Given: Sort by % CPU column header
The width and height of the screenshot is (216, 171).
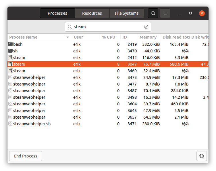Looking at the screenshot, I should (110, 37).
